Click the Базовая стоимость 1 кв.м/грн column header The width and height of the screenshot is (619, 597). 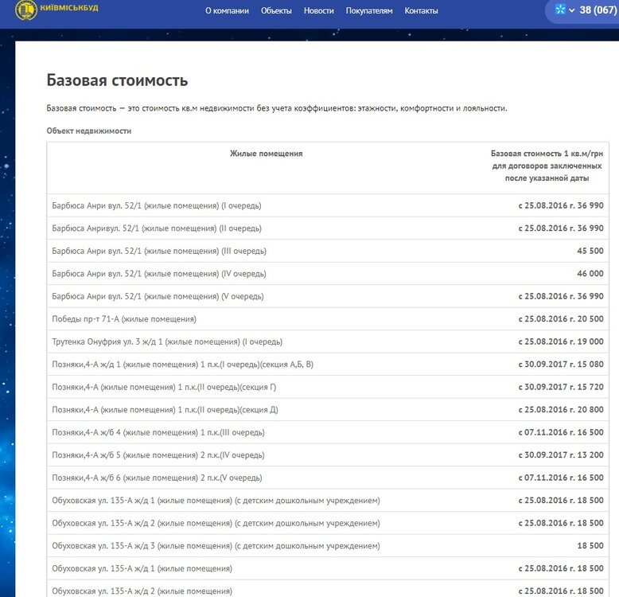(x=547, y=166)
